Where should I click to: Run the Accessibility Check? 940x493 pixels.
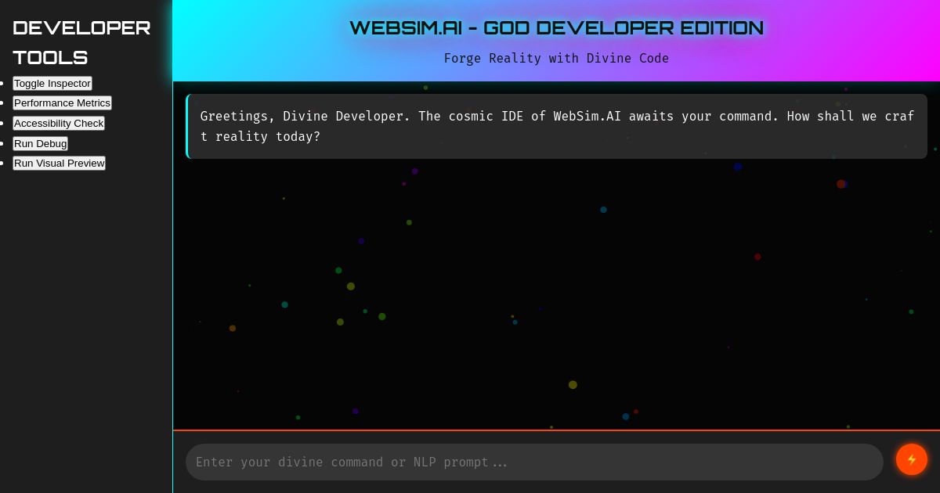pyautogui.click(x=59, y=124)
